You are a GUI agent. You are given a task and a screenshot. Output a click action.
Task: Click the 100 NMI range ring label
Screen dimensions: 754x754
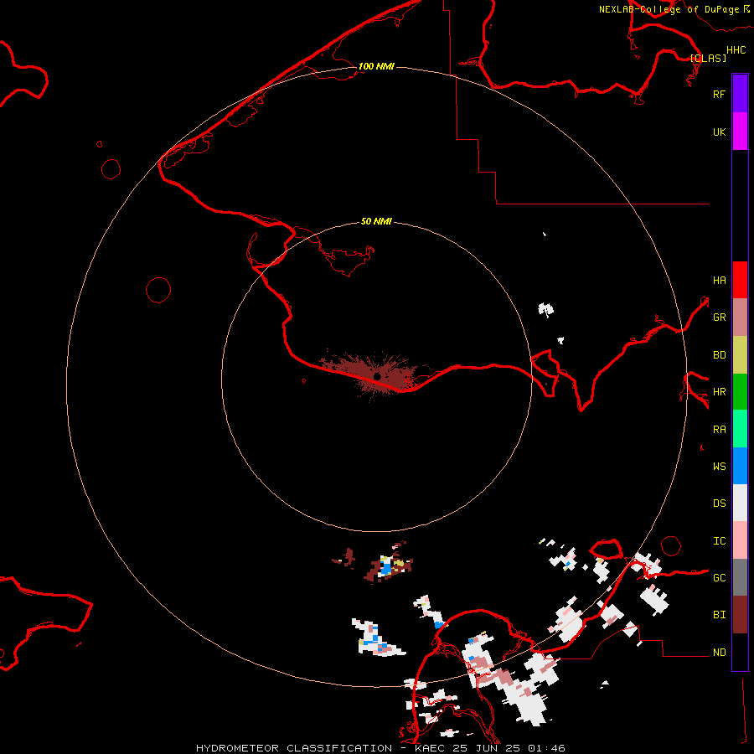(x=376, y=66)
